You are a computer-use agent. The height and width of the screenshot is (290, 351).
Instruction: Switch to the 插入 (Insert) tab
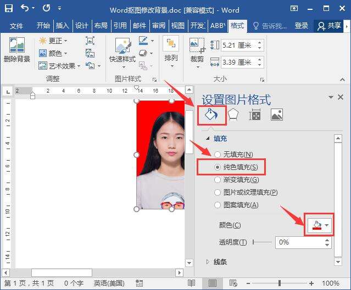click(x=63, y=26)
